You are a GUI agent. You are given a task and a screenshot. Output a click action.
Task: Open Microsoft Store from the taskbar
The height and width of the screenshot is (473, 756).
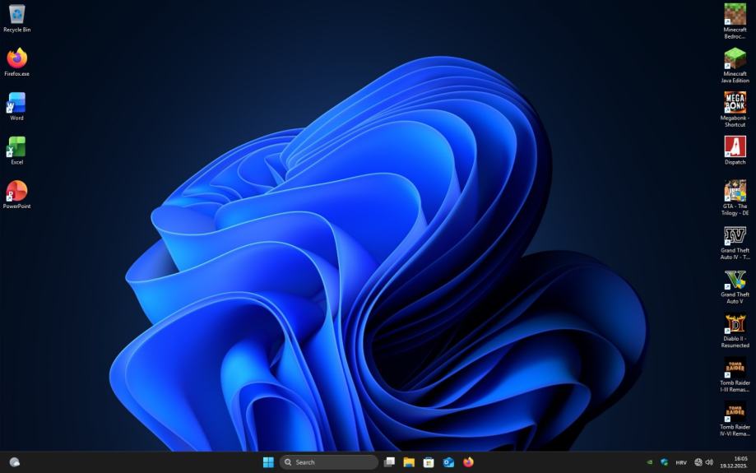[429, 462]
